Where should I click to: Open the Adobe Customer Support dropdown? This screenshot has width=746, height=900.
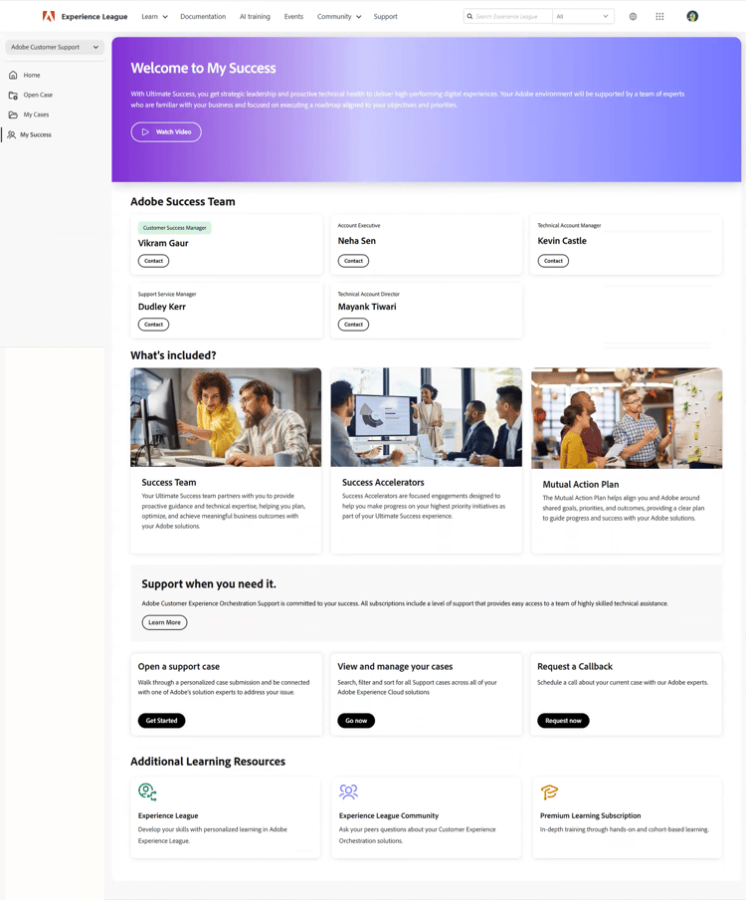(55, 47)
